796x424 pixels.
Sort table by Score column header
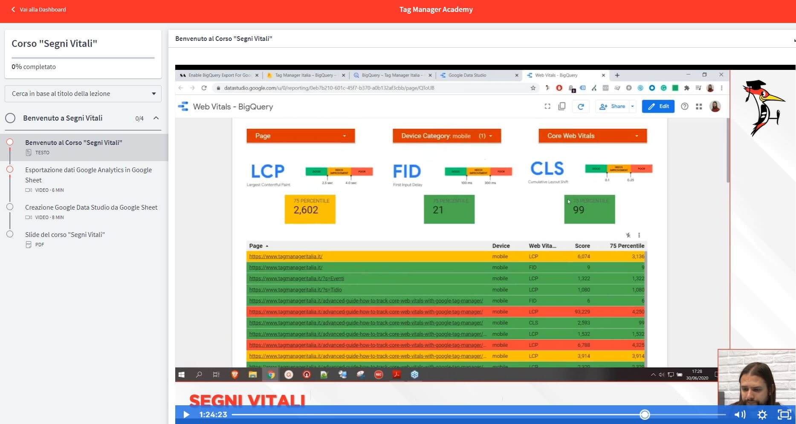(x=582, y=246)
